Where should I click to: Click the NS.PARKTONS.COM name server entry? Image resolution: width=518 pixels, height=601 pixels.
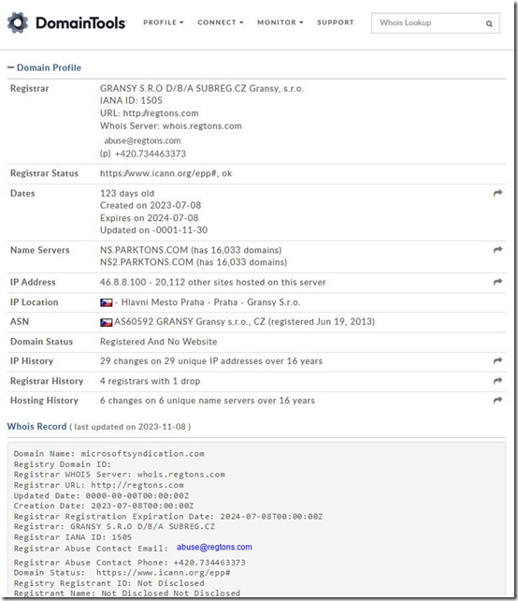point(191,250)
